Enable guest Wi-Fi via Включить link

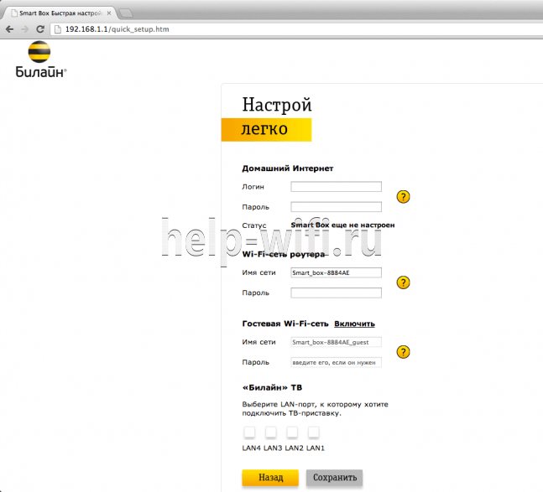[354, 324]
